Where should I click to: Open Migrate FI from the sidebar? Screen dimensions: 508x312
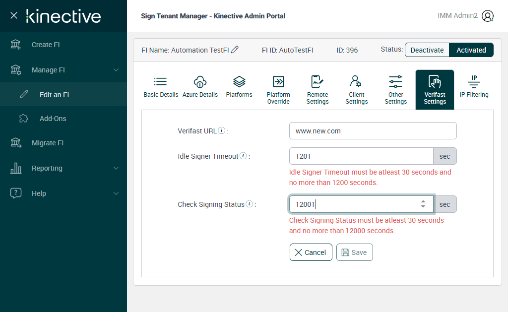click(63, 143)
